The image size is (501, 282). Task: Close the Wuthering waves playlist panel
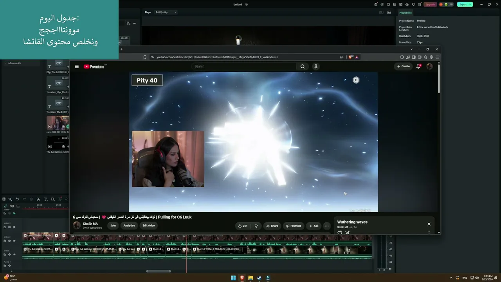[x=429, y=224]
